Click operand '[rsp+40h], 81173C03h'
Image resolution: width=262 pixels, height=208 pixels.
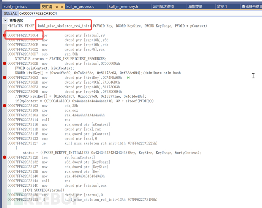(x=102, y=87)
